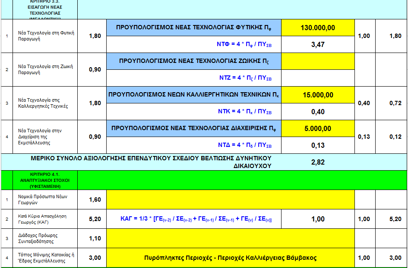
Task: Select weight 1,80 in the Καλλιεργητικές Τεχνικές row
Action: click(95, 103)
